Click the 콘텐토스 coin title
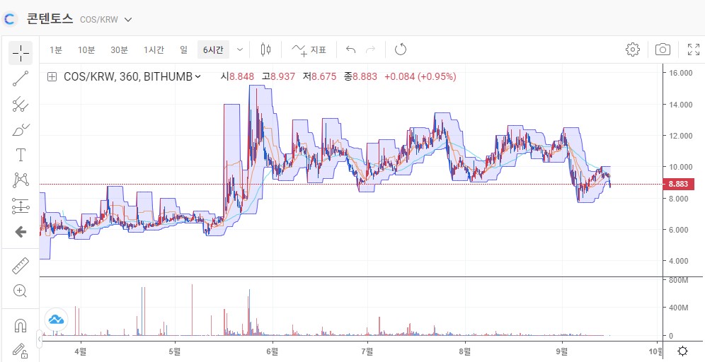The width and height of the screenshot is (705, 362). [x=50, y=19]
